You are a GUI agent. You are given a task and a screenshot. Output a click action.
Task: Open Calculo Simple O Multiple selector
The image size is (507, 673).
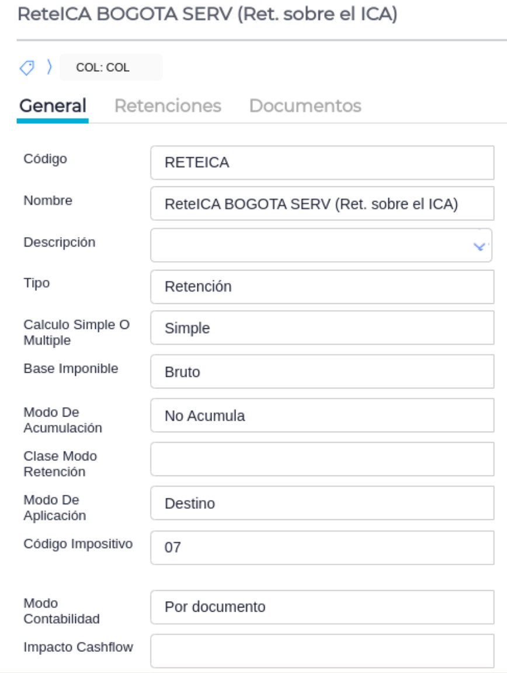click(x=322, y=328)
